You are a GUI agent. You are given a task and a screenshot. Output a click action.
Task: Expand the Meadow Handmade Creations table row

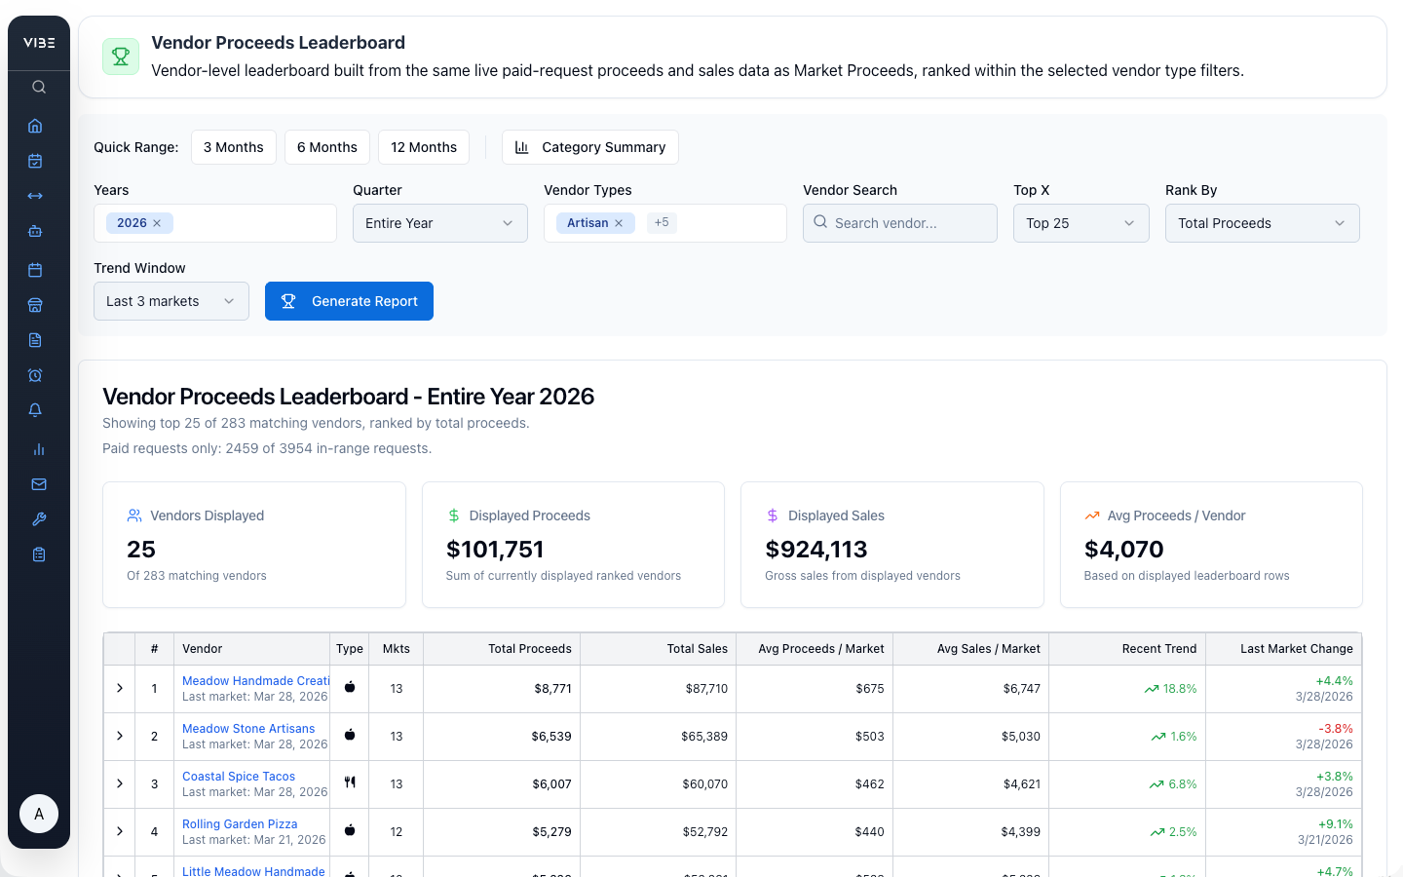click(119, 687)
